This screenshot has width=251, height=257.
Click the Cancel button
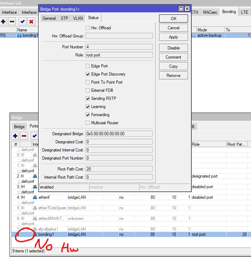point(174,28)
